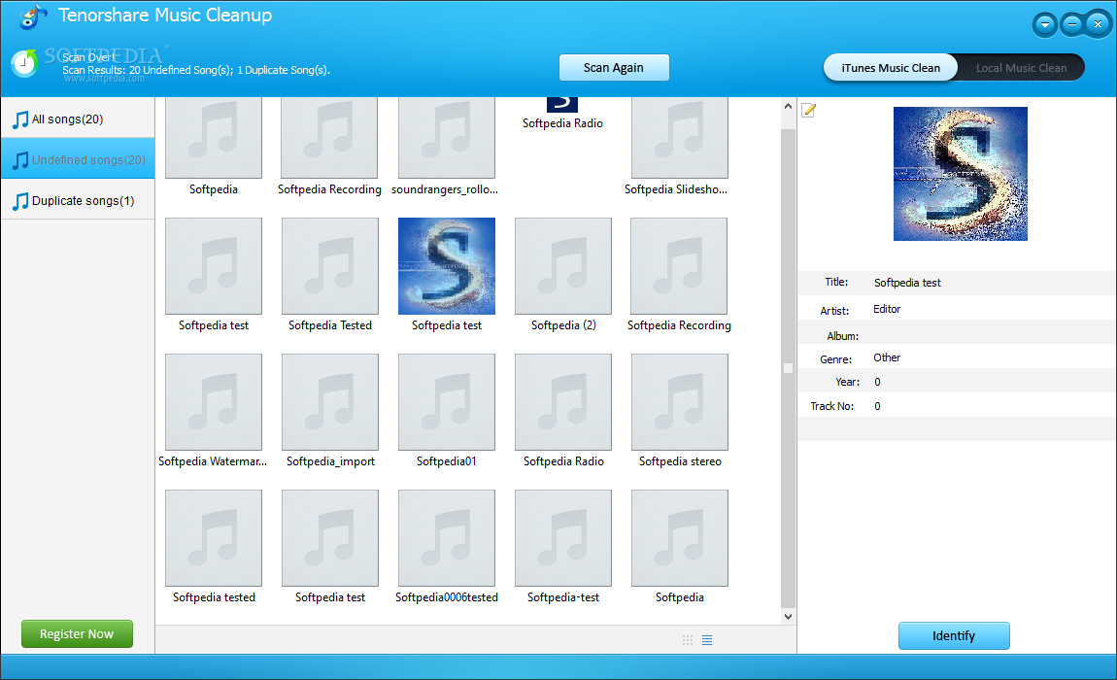Switch to iTunes Music Clean mode

[891, 68]
